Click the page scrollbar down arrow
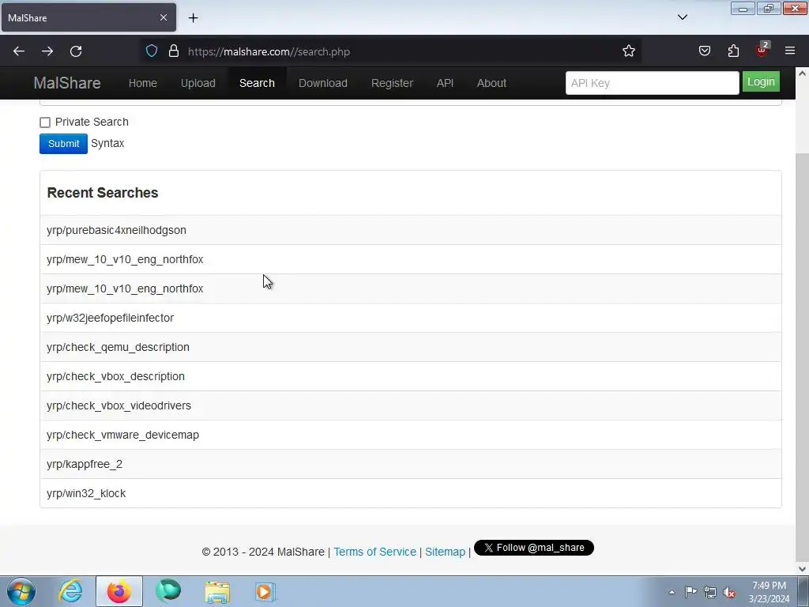This screenshot has width=809, height=607. point(802,569)
